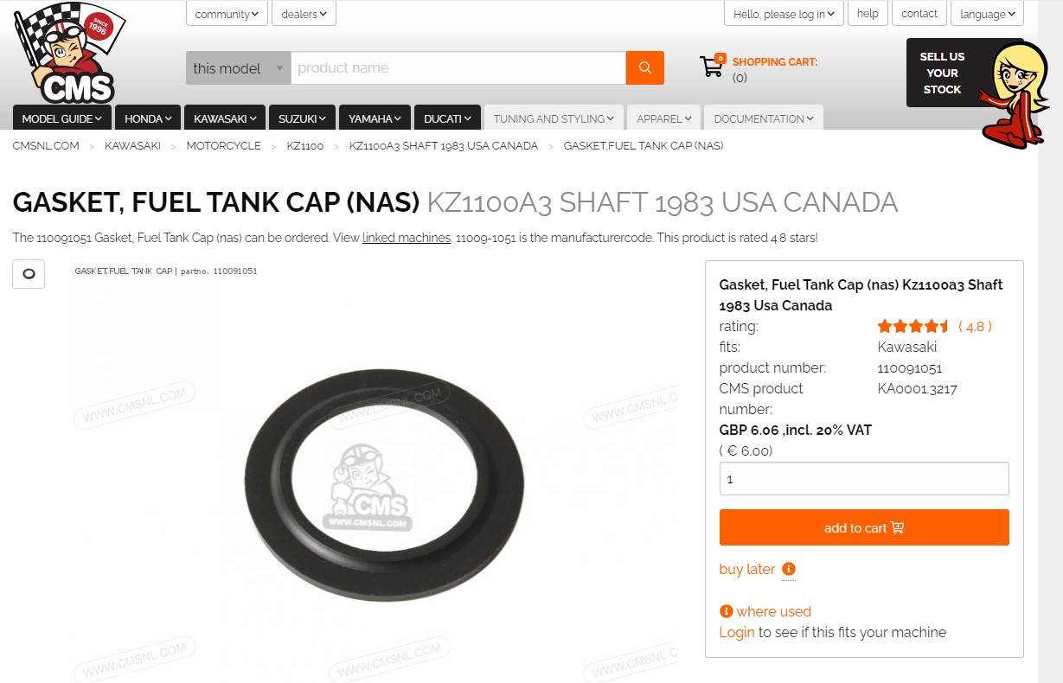Expand the 'this model' search scope dropdown
The image size is (1063, 683).
pos(238,68)
